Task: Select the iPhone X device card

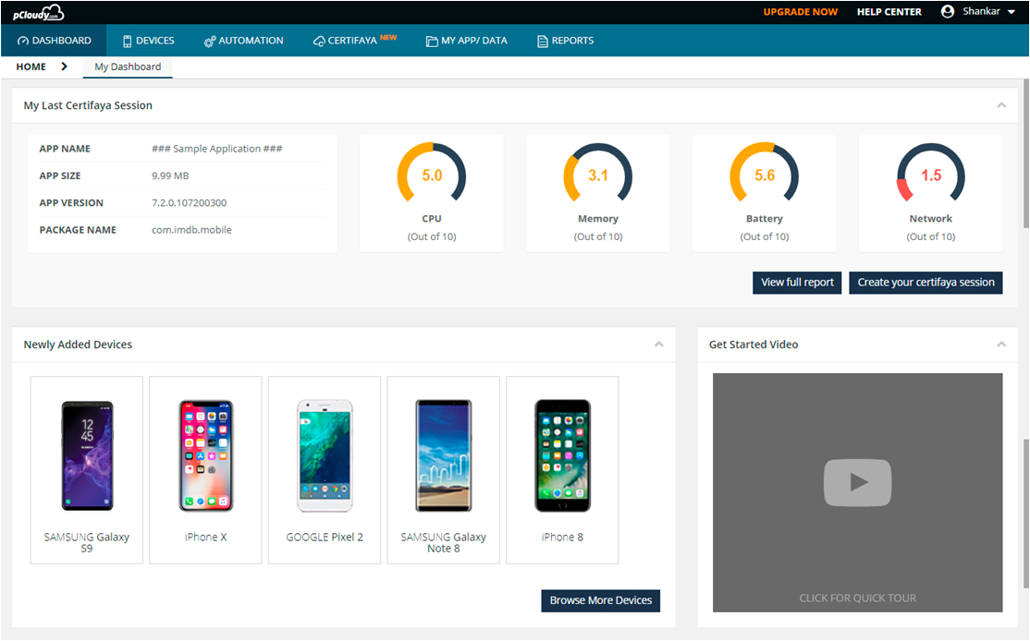Action: pyautogui.click(x=205, y=470)
